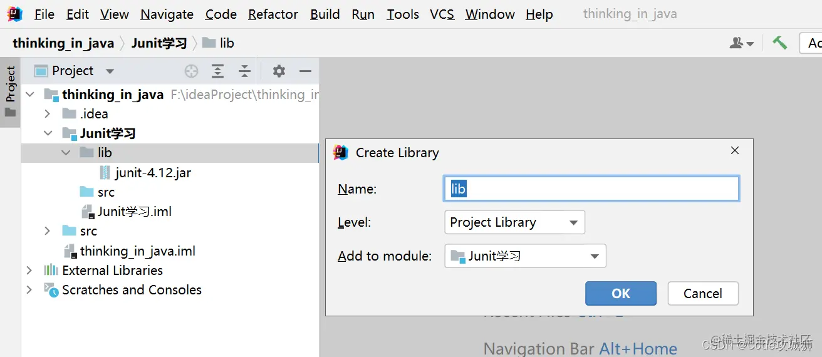Open the Tools menu

click(x=403, y=14)
